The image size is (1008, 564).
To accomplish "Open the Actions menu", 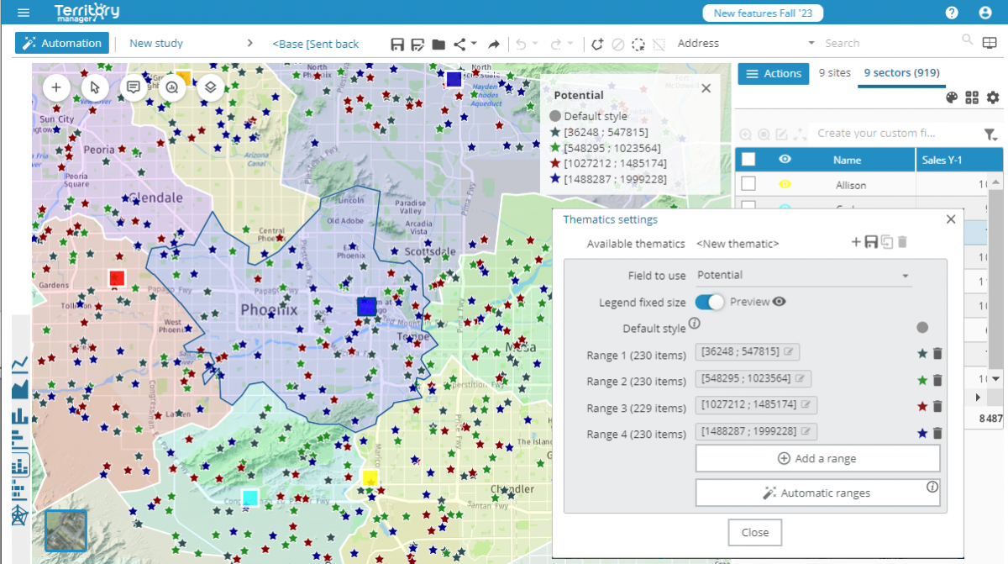I will point(773,74).
